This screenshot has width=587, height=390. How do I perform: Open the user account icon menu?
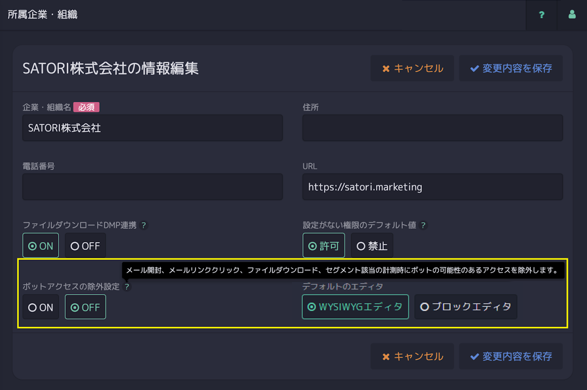coord(572,15)
